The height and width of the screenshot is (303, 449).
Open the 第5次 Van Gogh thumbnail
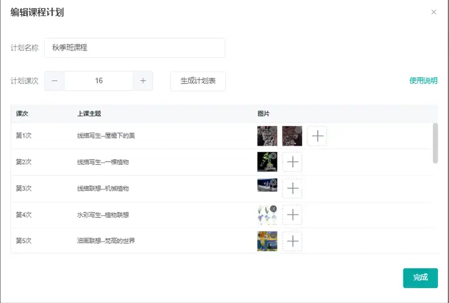pos(267,241)
